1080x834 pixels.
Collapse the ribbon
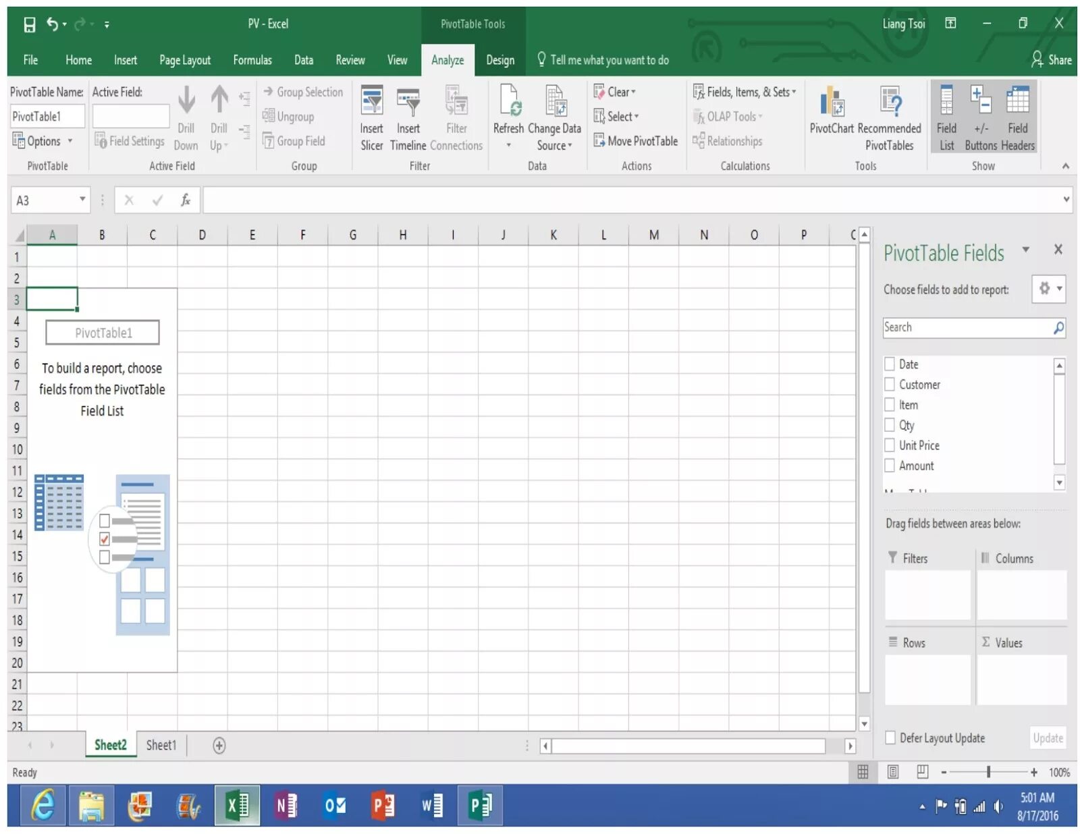(1065, 166)
